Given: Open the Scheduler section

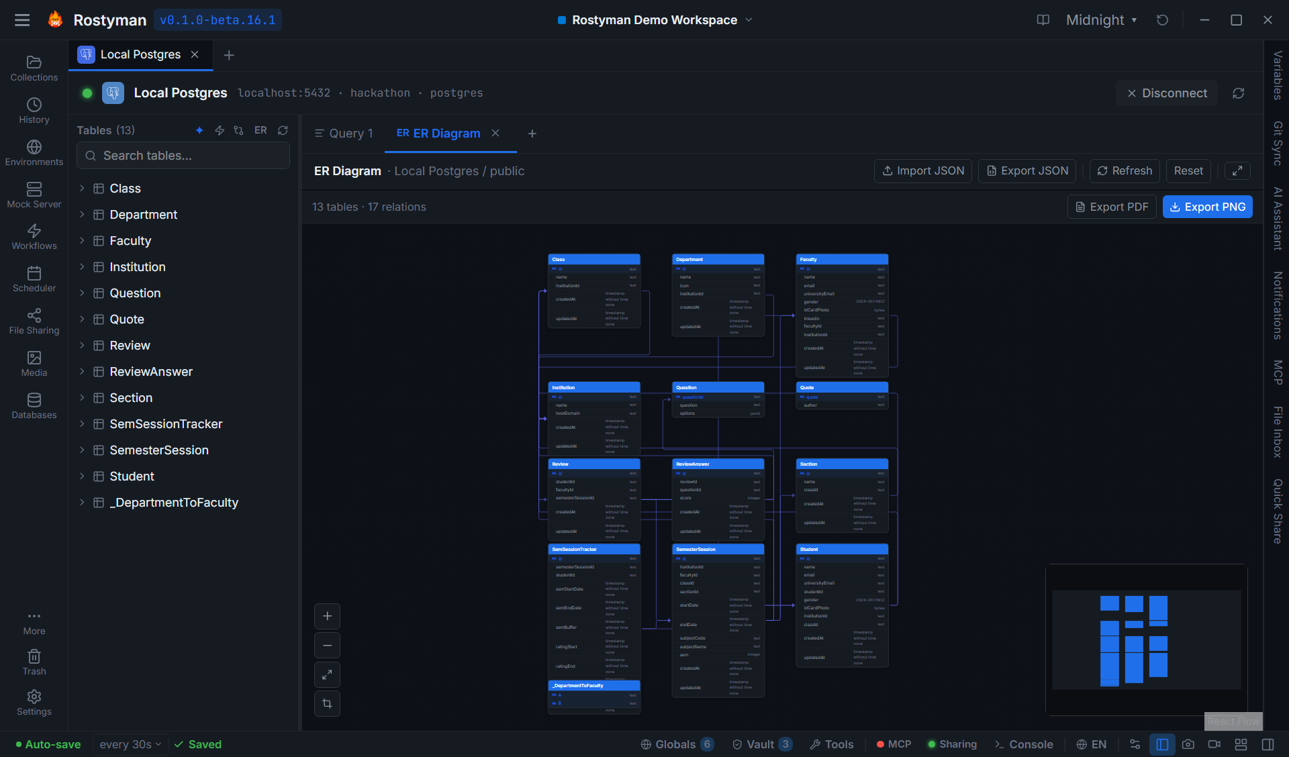Looking at the screenshot, I should coord(34,279).
